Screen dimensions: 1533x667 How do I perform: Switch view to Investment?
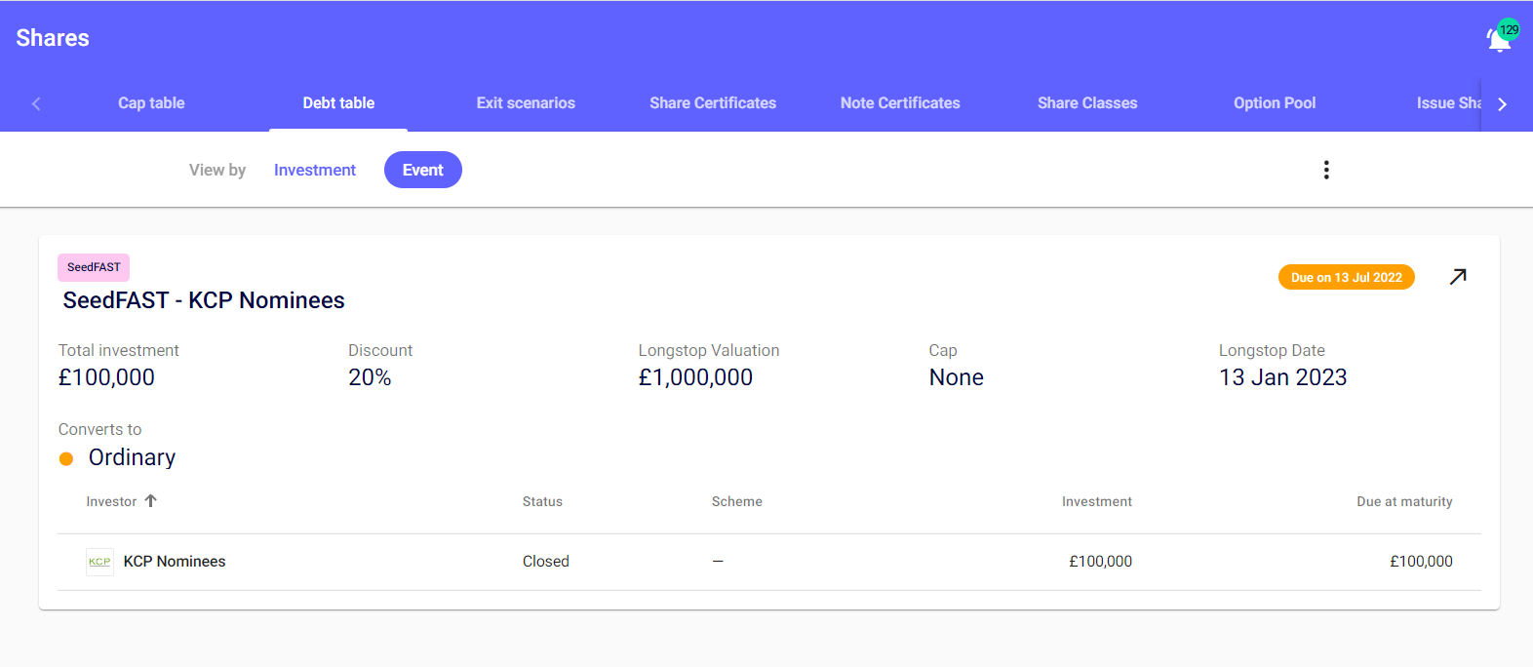coord(314,170)
